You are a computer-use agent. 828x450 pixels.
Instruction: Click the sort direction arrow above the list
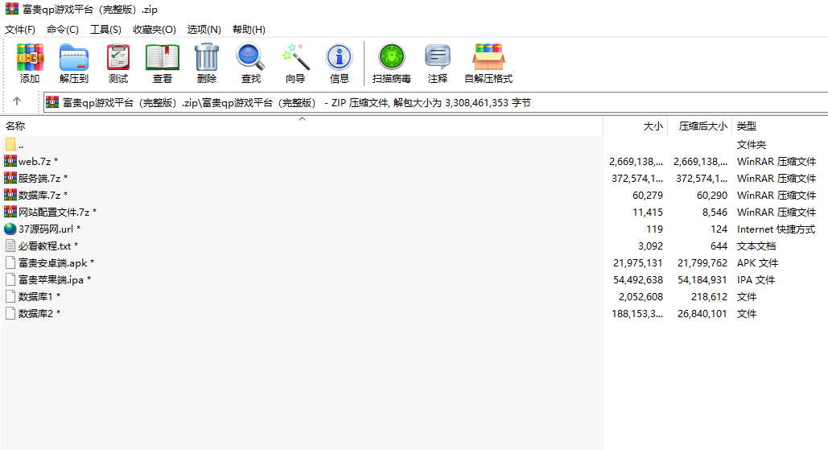(x=302, y=119)
